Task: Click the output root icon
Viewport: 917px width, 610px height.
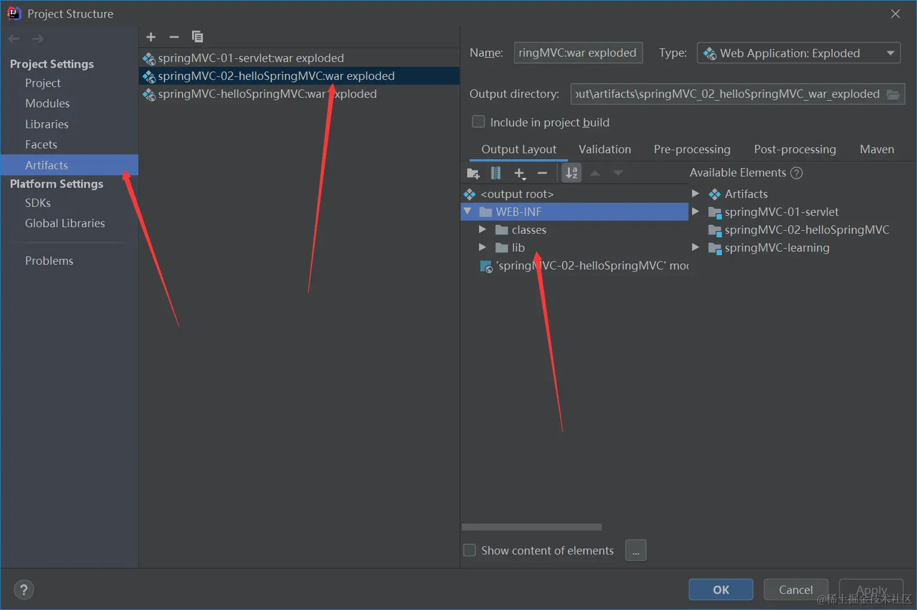Action: coord(470,194)
